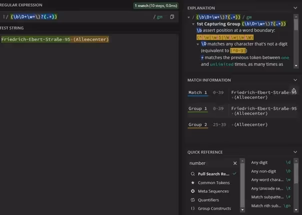Click the reference entries scrollbar down arrow

296,210
